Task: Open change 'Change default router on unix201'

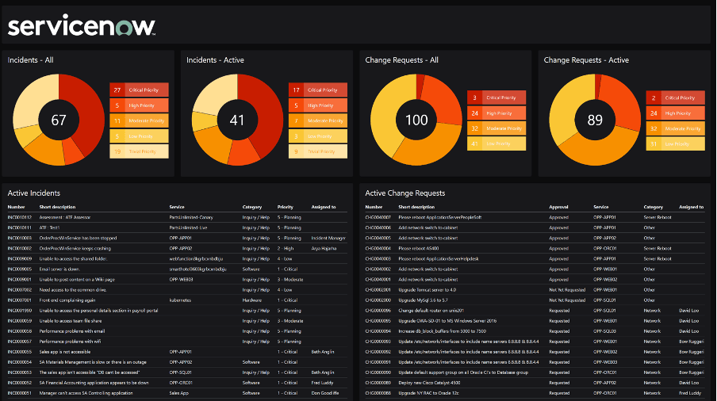Action: point(431,311)
